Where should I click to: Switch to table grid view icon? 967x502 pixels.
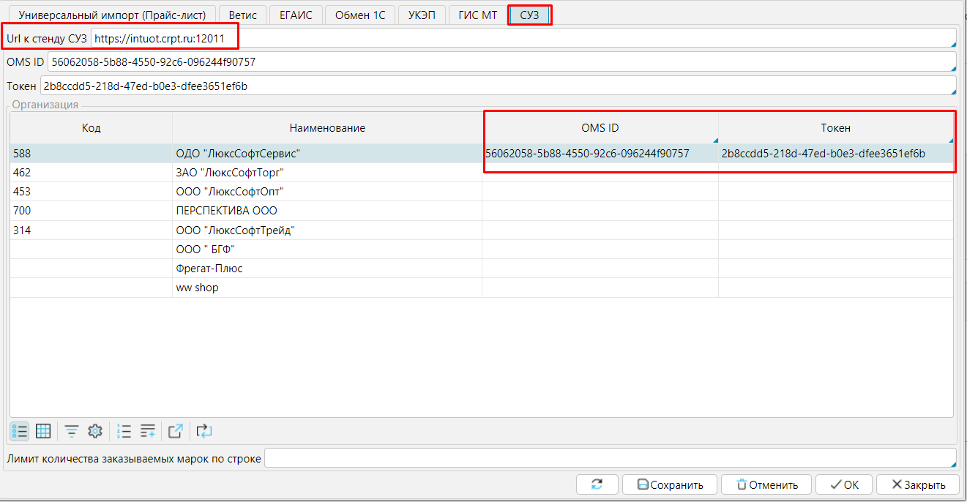[x=43, y=431]
